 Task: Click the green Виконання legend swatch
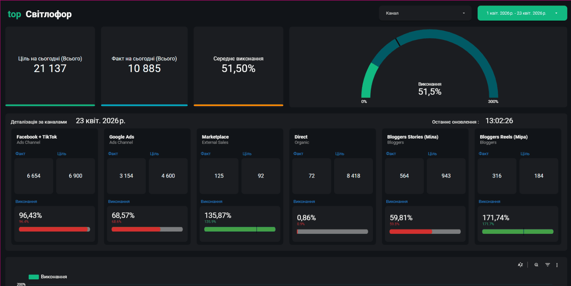(x=33, y=277)
